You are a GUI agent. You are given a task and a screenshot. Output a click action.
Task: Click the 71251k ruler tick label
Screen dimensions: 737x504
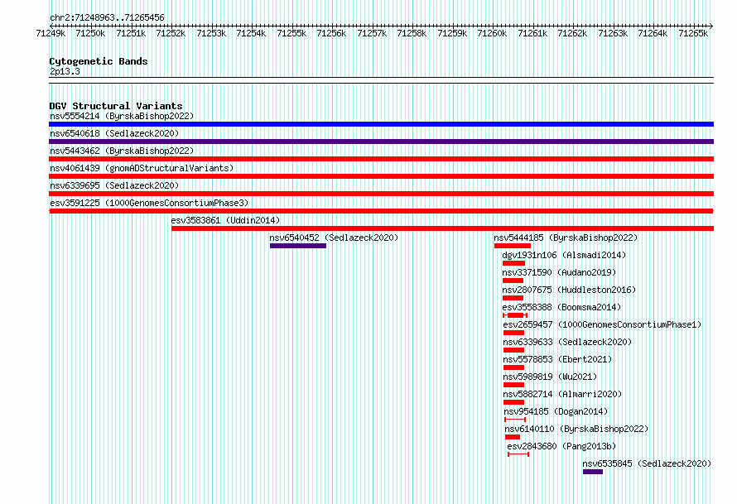[x=131, y=33]
